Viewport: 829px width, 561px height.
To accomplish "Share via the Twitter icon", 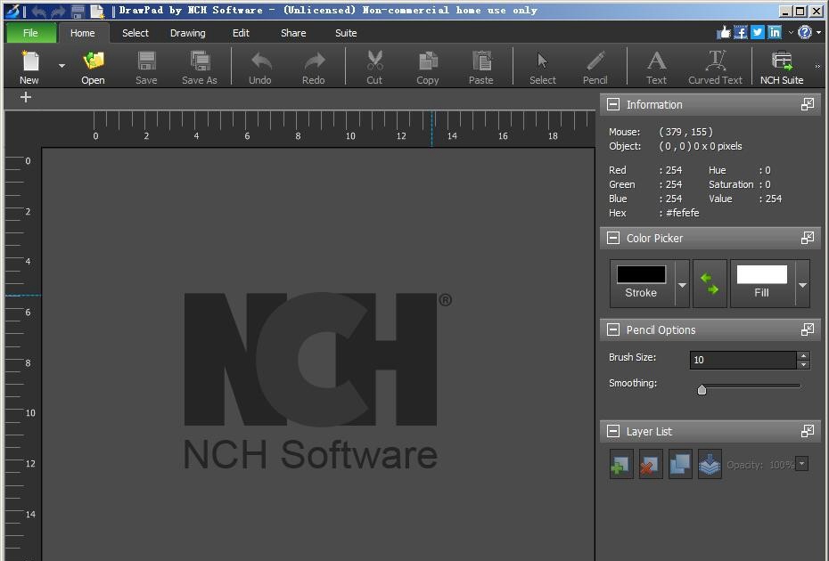I will [758, 33].
